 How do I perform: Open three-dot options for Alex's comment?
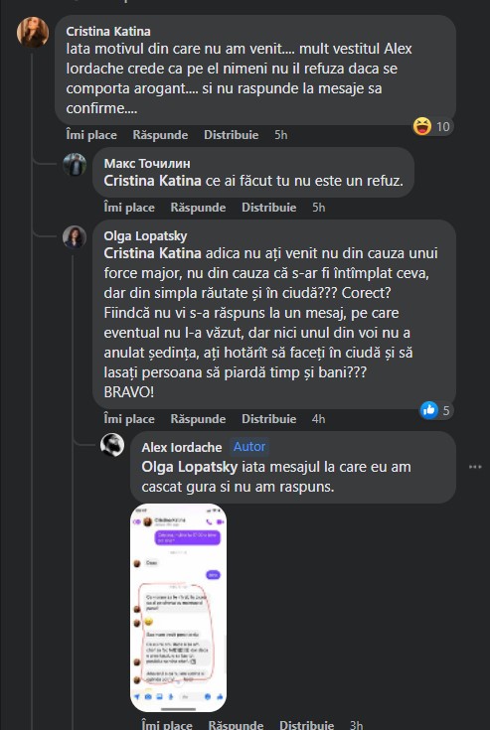(x=475, y=467)
